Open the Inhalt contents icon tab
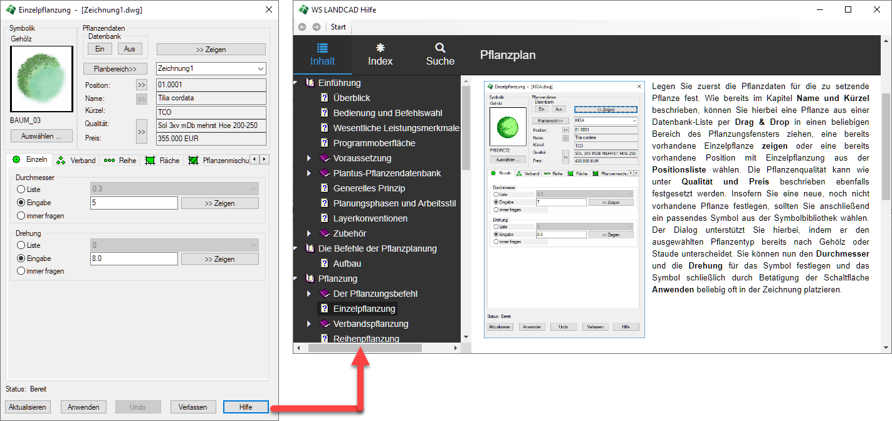The height and width of the screenshot is (421, 892). 322,55
